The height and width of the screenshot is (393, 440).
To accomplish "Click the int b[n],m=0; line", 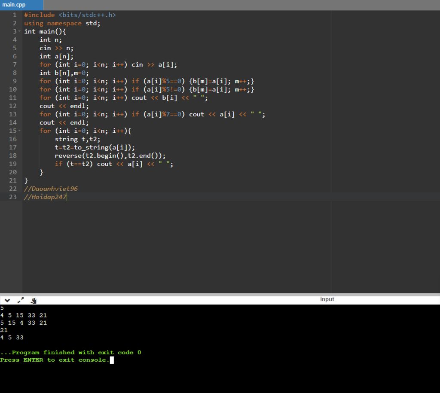I will pos(64,73).
